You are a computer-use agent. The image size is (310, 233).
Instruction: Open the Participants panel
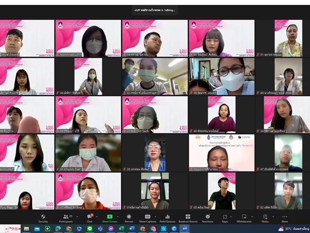pos(65,218)
